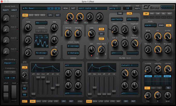Open the 1 Octave unison dropdown
This screenshot has width=176, height=106.
click(x=73, y=53)
